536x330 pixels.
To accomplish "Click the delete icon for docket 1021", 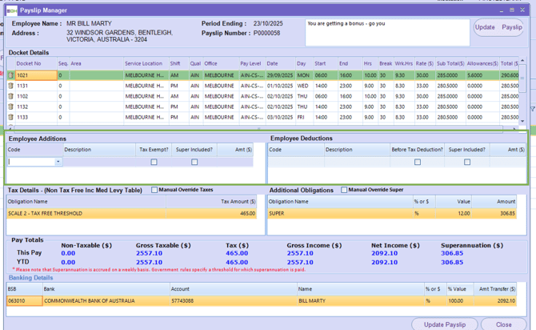I will [x=10, y=75].
